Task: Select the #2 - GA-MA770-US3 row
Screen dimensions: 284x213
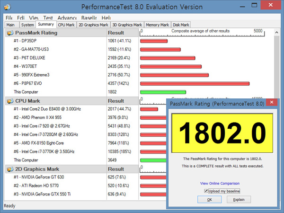Action: point(72,49)
